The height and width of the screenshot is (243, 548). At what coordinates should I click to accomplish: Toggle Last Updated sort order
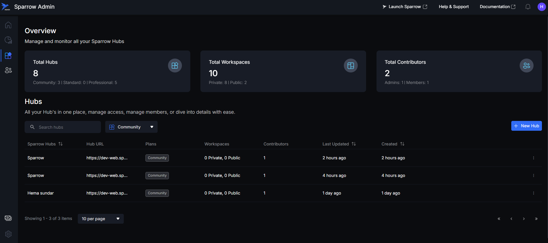click(x=354, y=144)
